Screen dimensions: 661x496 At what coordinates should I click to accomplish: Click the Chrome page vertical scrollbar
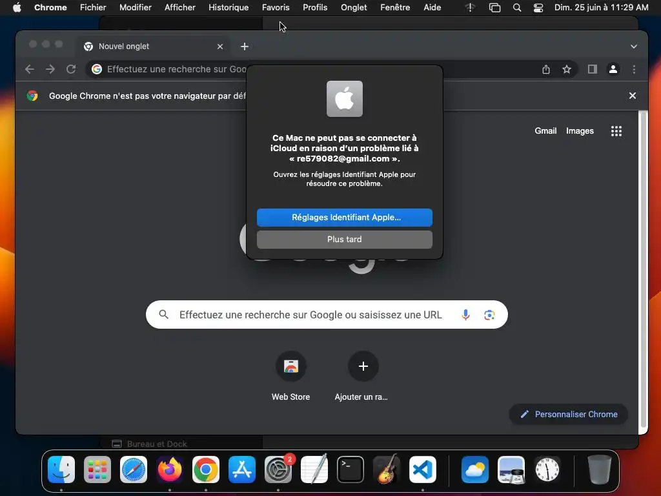[x=644, y=270]
